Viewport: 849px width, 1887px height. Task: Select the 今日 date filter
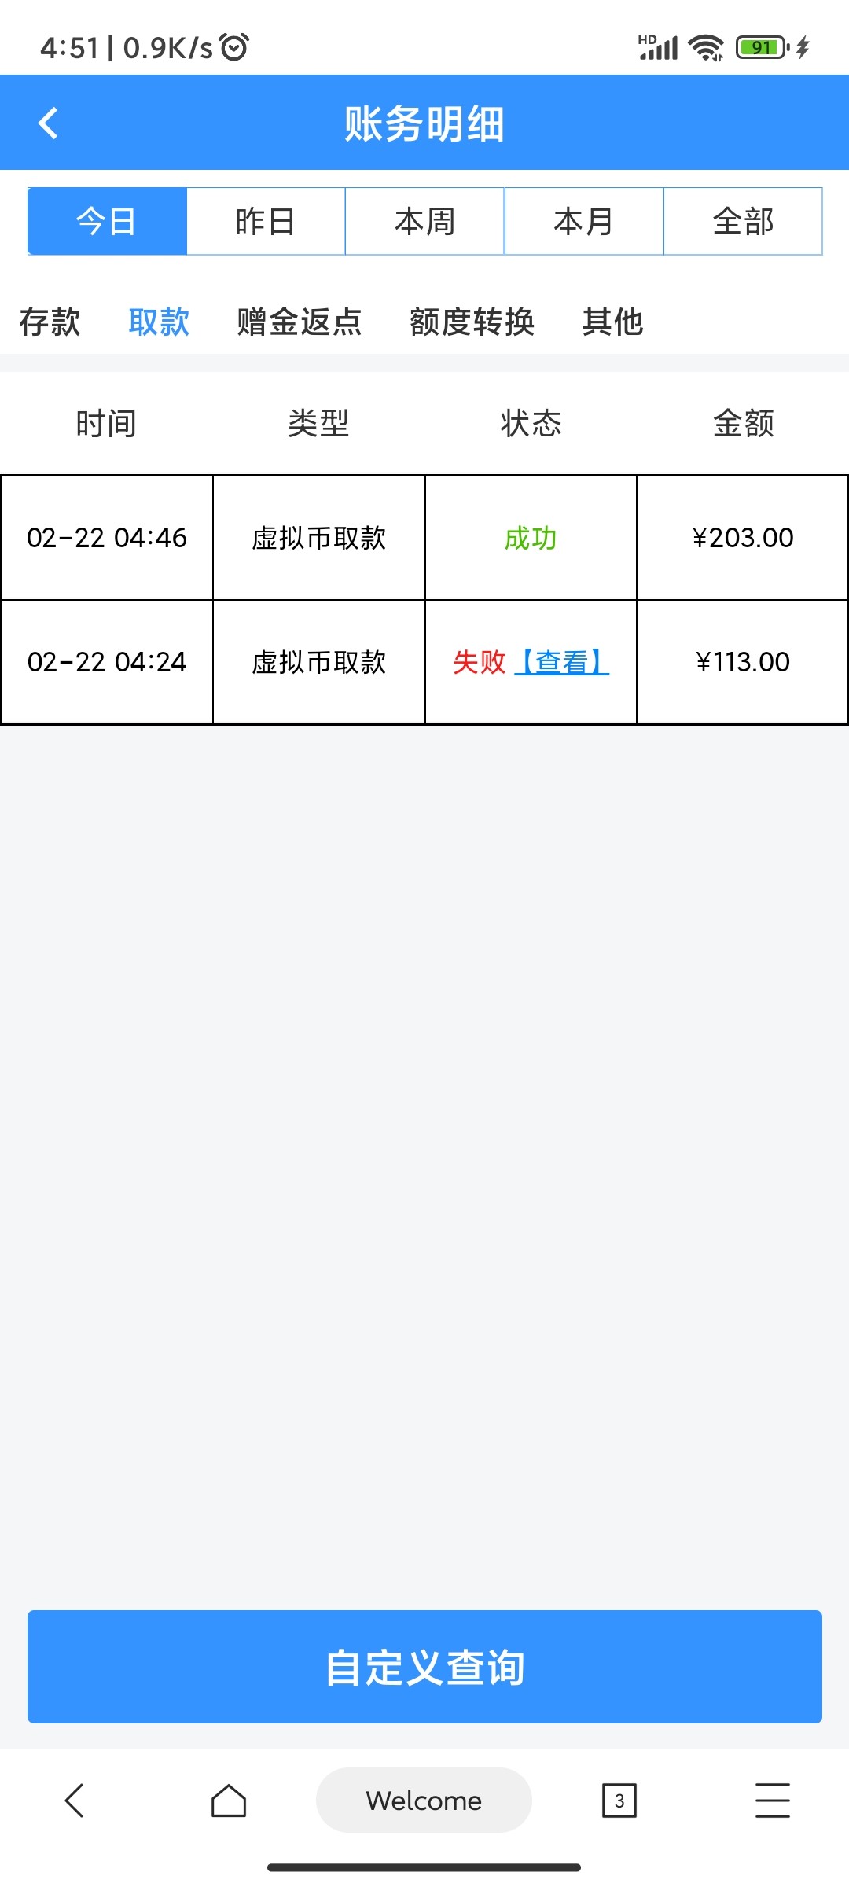(x=107, y=222)
